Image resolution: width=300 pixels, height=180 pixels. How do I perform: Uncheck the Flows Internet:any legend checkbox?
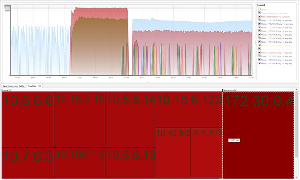pos(259,16)
